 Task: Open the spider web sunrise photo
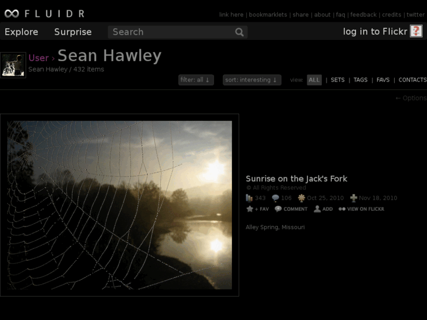click(x=120, y=205)
